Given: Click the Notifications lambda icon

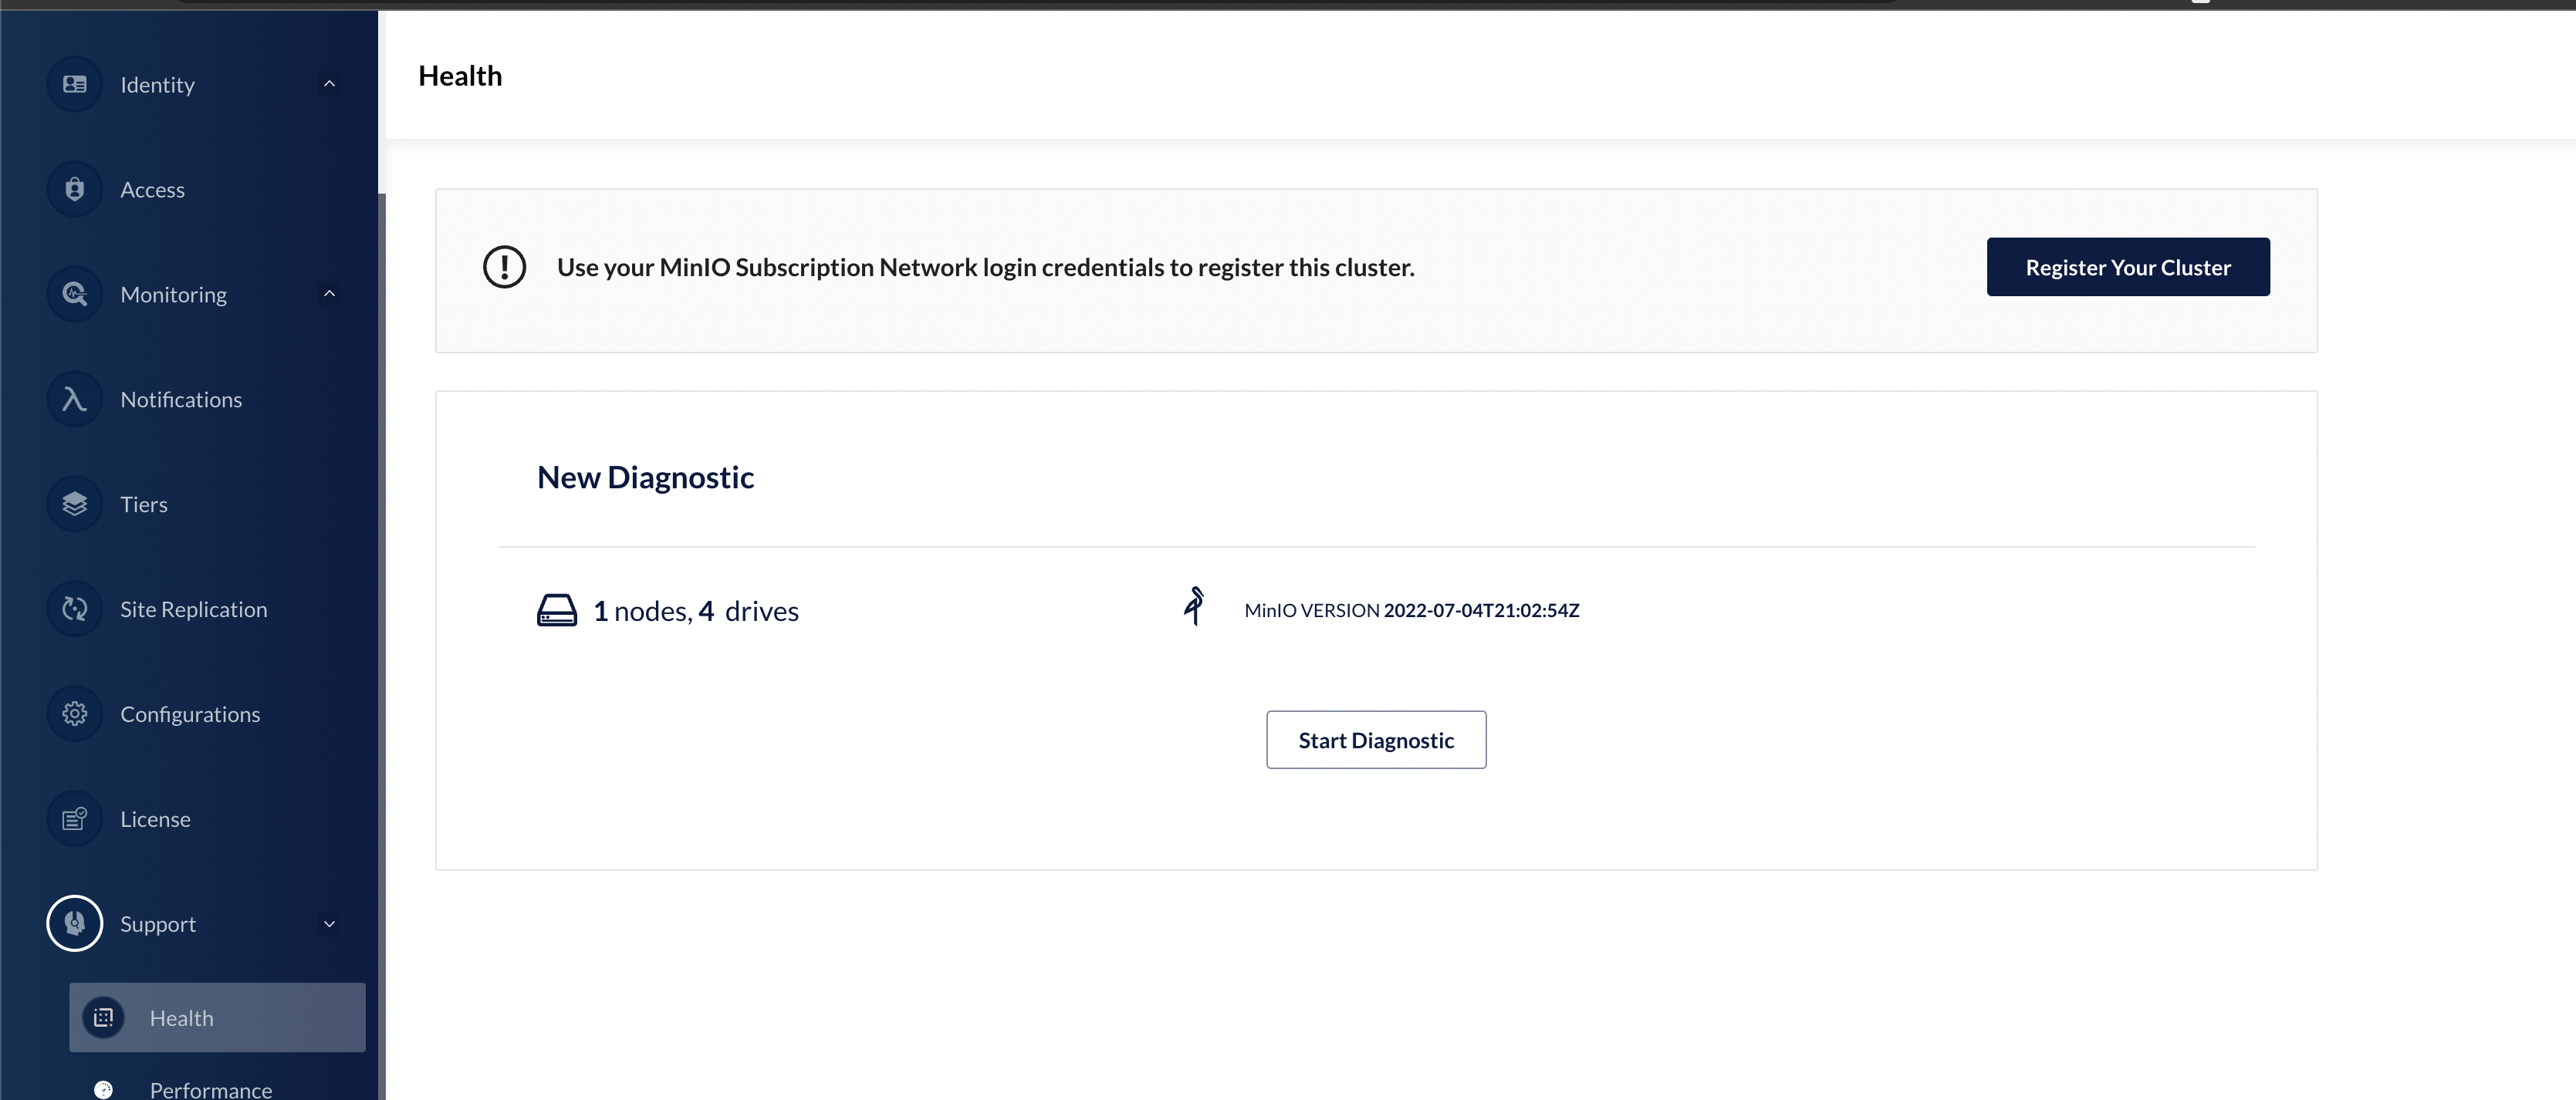Looking at the screenshot, I should pos(75,399).
